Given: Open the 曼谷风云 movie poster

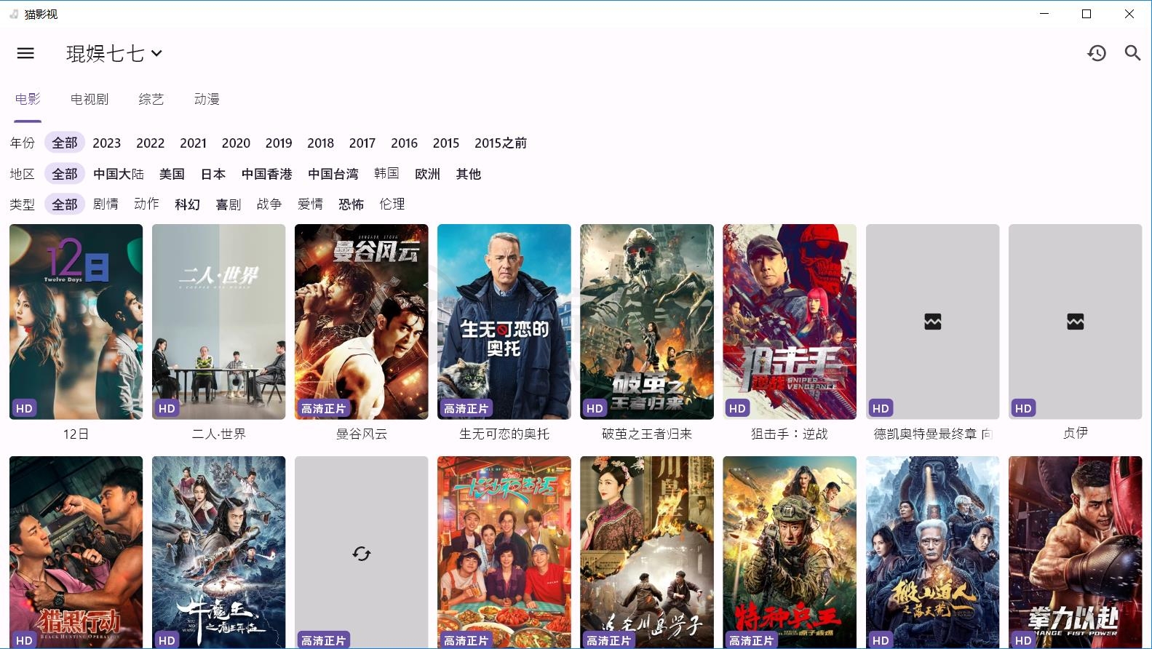Looking at the screenshot, I should [x=362, y=322].
